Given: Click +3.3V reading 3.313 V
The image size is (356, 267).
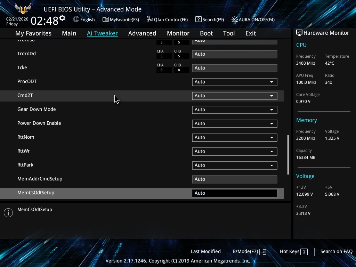Looking at the screenshot, I should [303, 213].
